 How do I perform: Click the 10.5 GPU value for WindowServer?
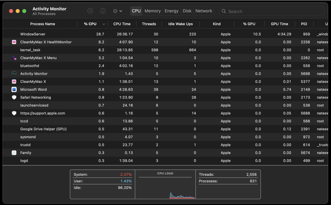pos(257,34)
